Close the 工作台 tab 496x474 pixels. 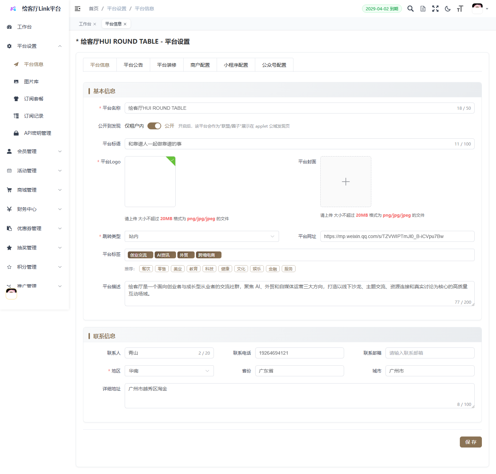tap(95, 24)
